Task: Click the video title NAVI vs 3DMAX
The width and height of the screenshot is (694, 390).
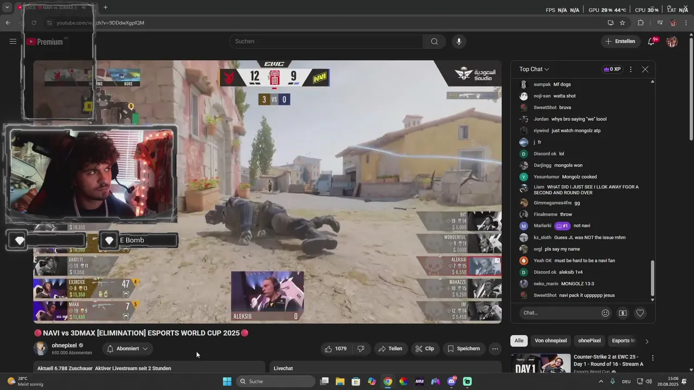Action: 141,333
